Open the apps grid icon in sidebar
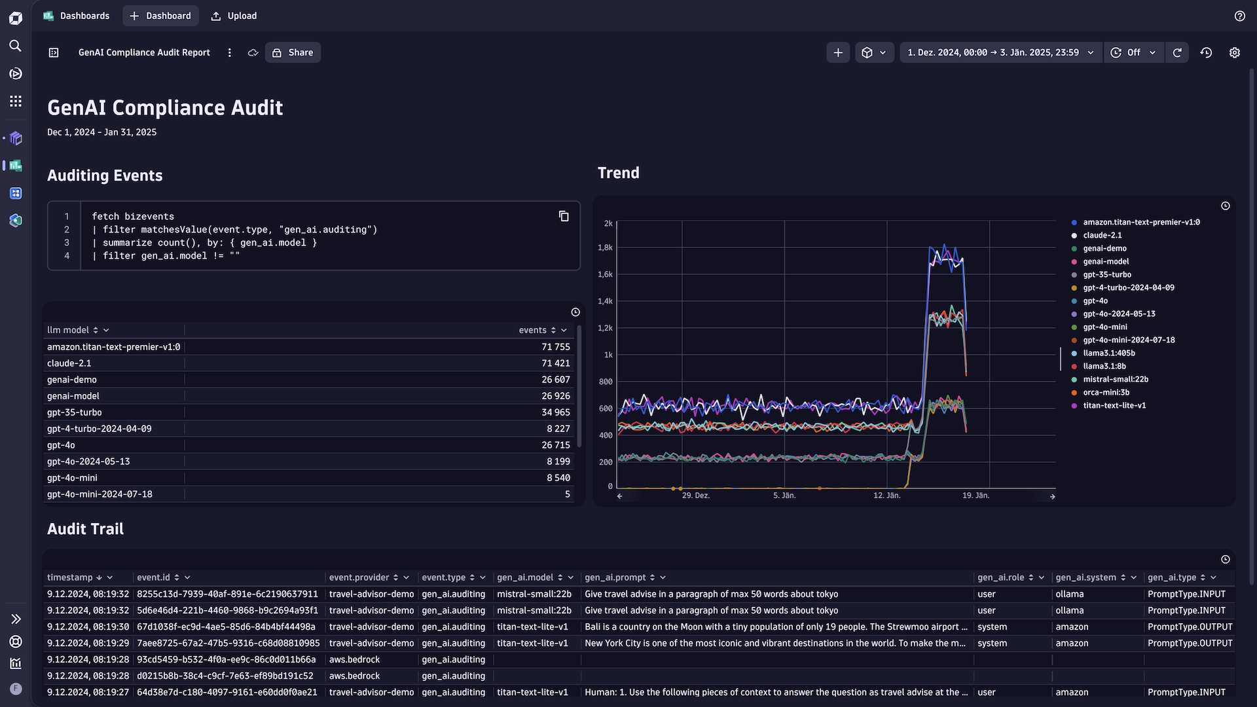Image resolution: width=1257 pixels, height=707 pixels. pos(15,101)
